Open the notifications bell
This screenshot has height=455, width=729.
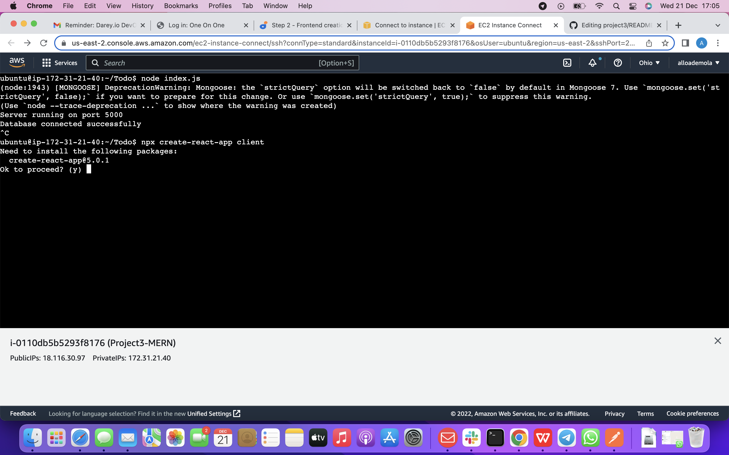pos(592,63)
